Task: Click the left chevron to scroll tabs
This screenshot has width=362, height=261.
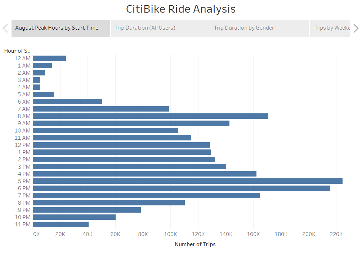Action: pos(5,28)
